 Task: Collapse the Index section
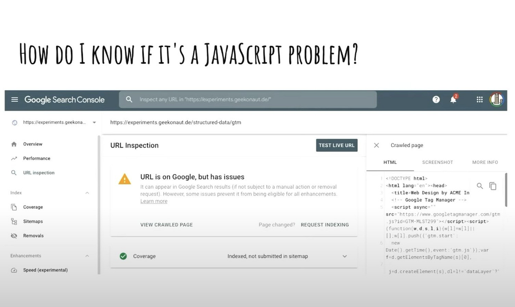(x=87, y=193)
